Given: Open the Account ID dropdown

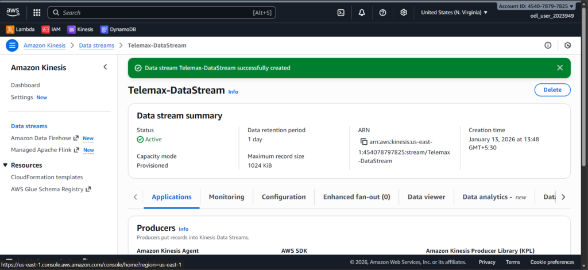Looking at the screenshot, I should click(x=536, y=6).
